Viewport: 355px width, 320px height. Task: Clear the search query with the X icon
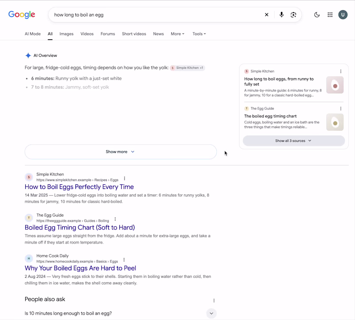pyautogui.click(x=267, y=15)
